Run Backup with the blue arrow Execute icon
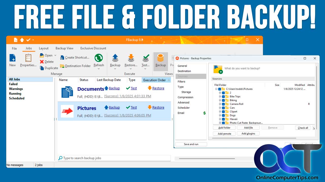The height and width of the screenshot is (182, 325). click(x=115, y=58)
